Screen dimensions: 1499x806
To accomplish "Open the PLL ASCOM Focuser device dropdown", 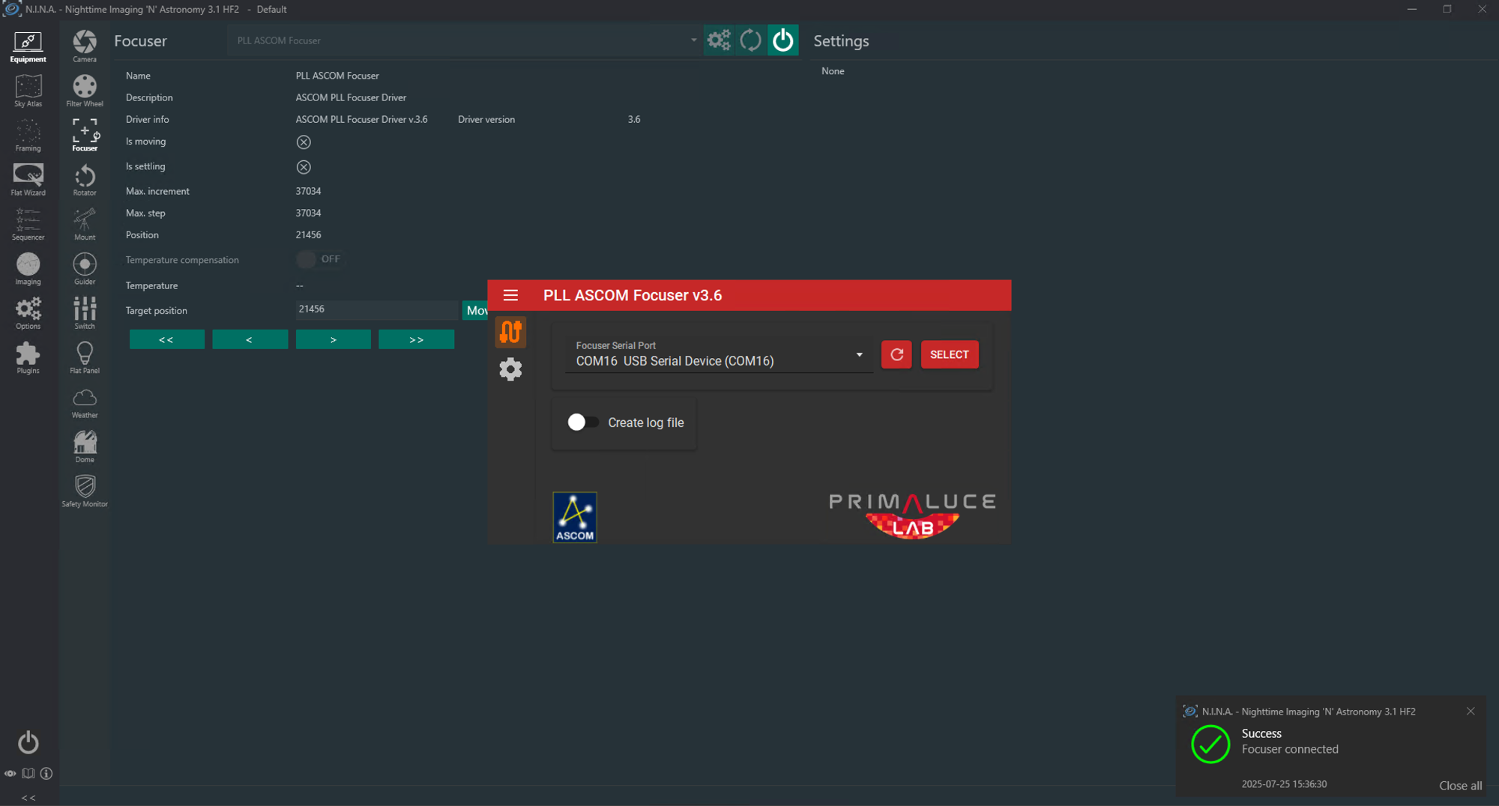I will tap(693, 40).
